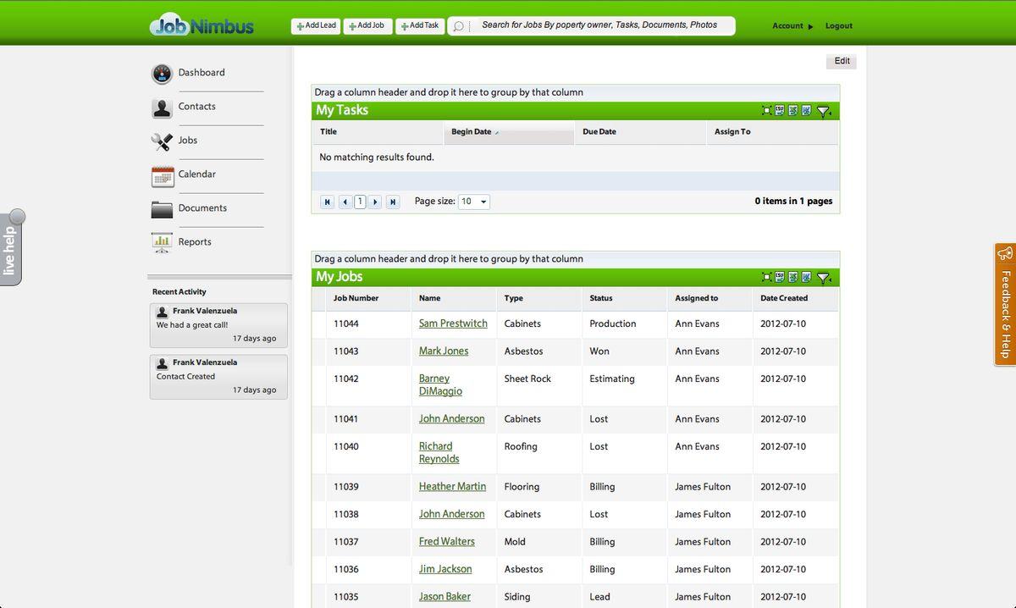Click the Add Lead button
This screenshot has height=608, width=1016.
[316, 26]
